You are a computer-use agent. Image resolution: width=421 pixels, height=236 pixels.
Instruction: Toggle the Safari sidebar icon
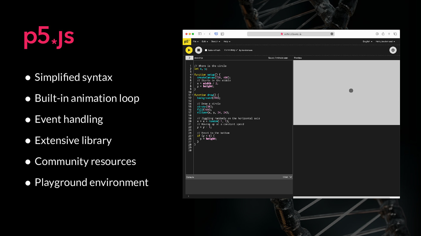point(200,34)
